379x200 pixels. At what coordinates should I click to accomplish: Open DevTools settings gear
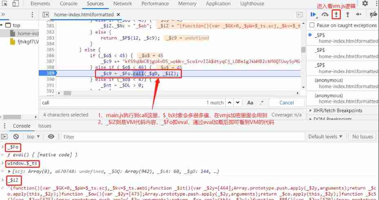click(365, 3)
